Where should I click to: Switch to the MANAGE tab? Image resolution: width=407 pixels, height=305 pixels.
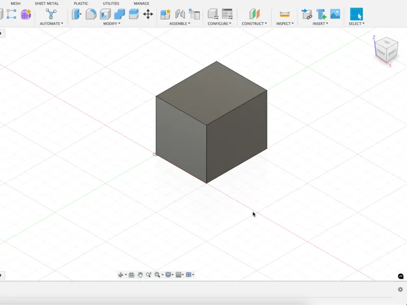(141, 4)
